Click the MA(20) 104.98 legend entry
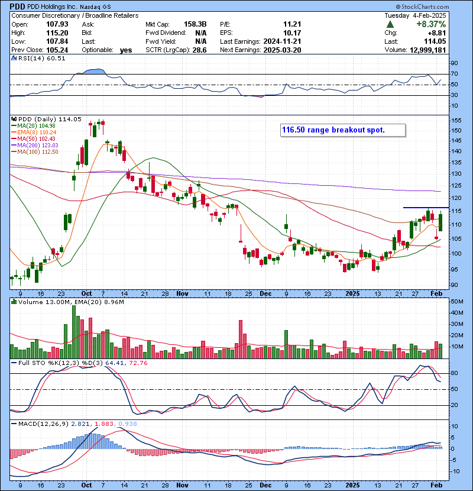 coord(34,126)
